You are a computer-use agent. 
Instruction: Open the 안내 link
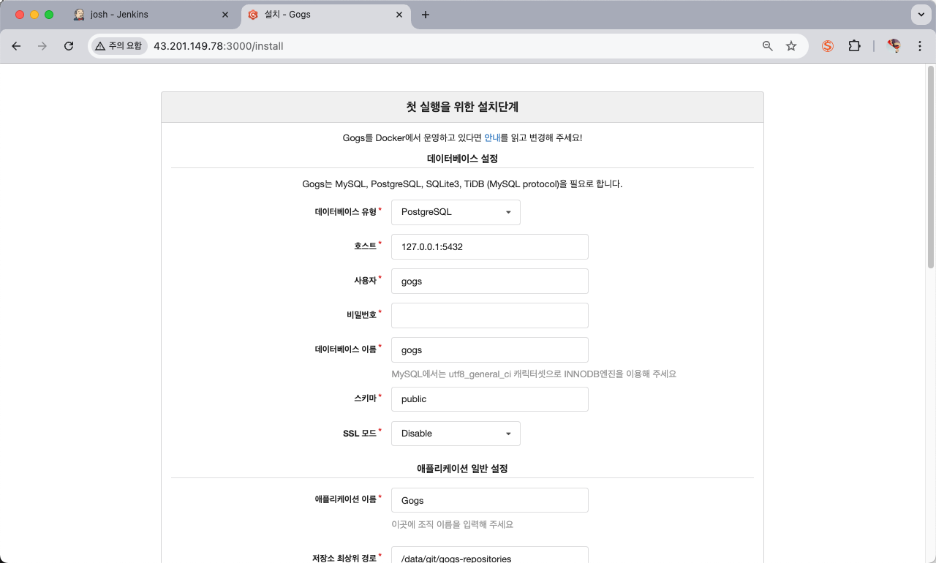point(492,137)
